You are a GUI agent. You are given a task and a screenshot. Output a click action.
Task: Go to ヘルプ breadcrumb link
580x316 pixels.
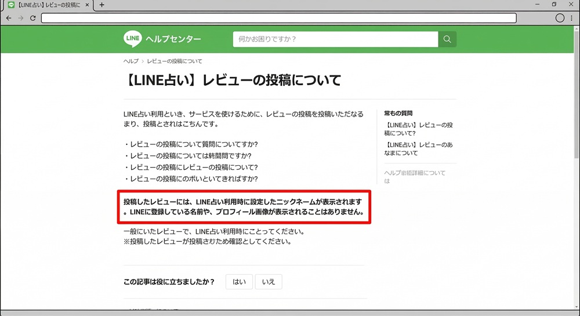tap(131, 61)
